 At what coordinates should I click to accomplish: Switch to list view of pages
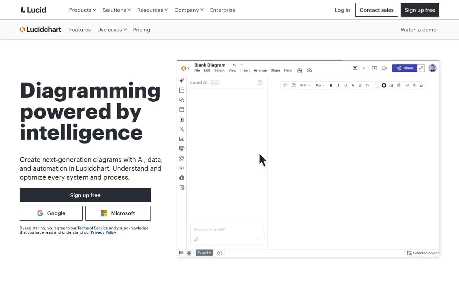pos(181,253)
